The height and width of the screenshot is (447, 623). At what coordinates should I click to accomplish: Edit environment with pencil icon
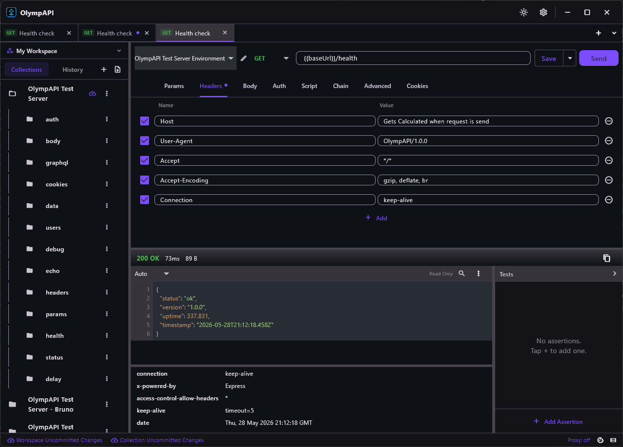pyautogui.click(x=243, y=58)
